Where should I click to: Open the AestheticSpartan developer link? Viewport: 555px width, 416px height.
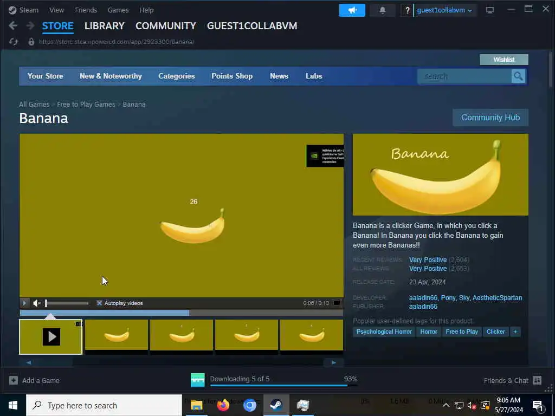498,298
